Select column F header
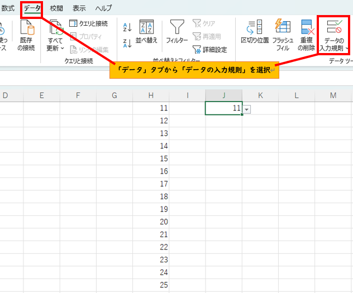 [x=78, y=95]
